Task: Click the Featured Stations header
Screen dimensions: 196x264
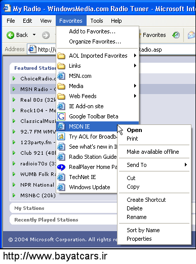Action: coord(35,68)
